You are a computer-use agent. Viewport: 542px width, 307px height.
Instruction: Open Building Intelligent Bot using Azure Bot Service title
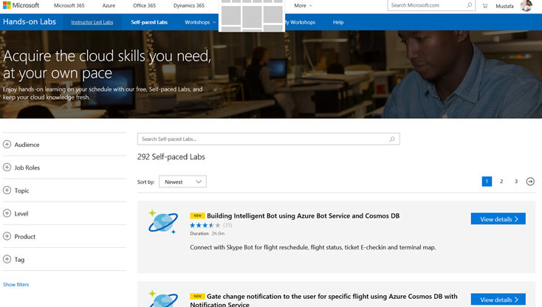pyautogui.click(x=303, y=215)
